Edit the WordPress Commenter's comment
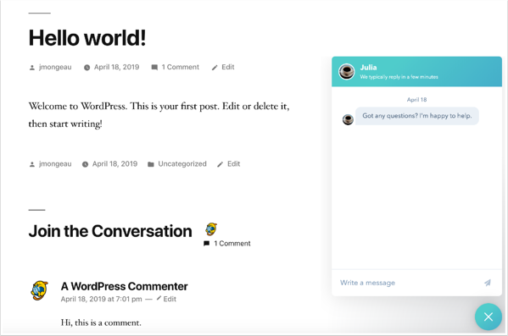This screenshot has width=508, height=336. (170, 299)
